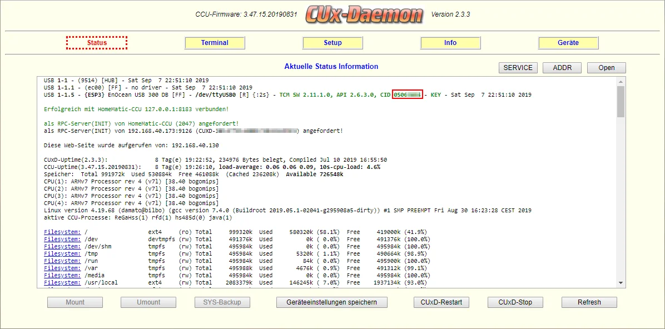This screenshot has height=329, width=665.
Task: Click the 'Available 726548k' memory value
Action: (x=314, y=175)
